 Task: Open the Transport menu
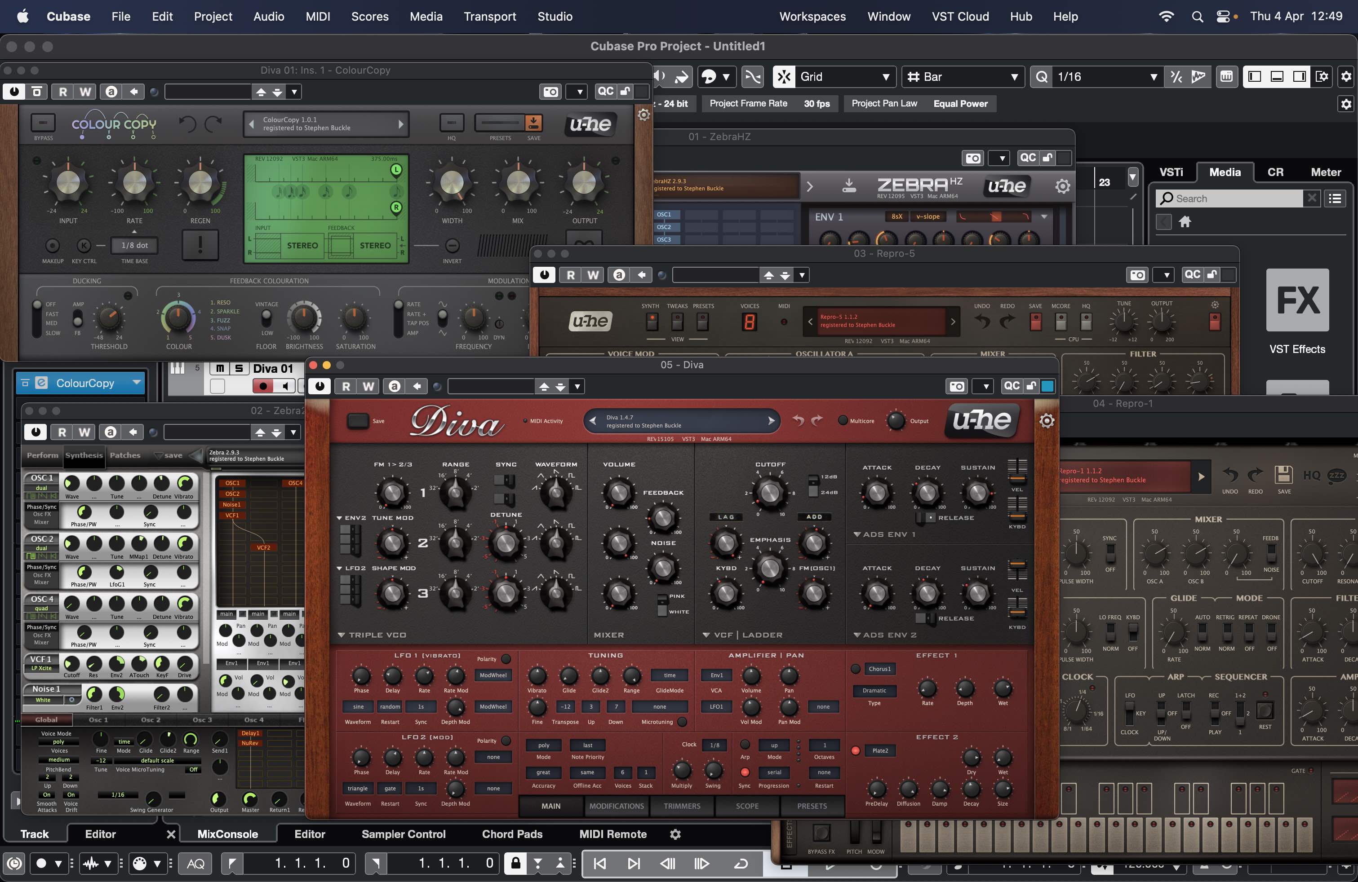(x=489, y=17)
